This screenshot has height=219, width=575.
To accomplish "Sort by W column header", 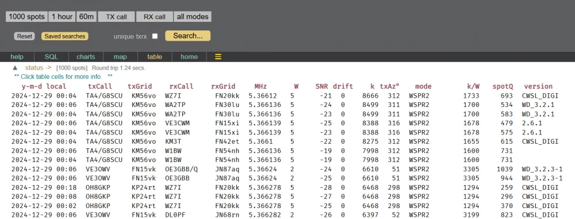I will (296, 87).
